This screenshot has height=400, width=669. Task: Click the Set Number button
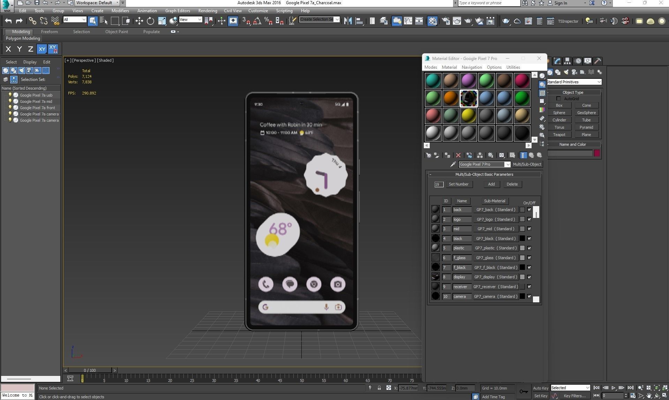tap(459, 184)
